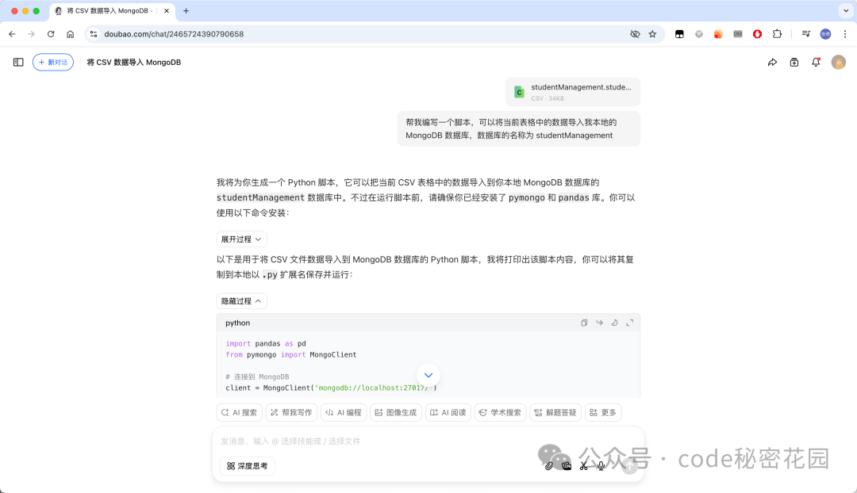857x493 pixels.
Task: Select the scissors screenshot tool
Action: [x=584, y=465]
